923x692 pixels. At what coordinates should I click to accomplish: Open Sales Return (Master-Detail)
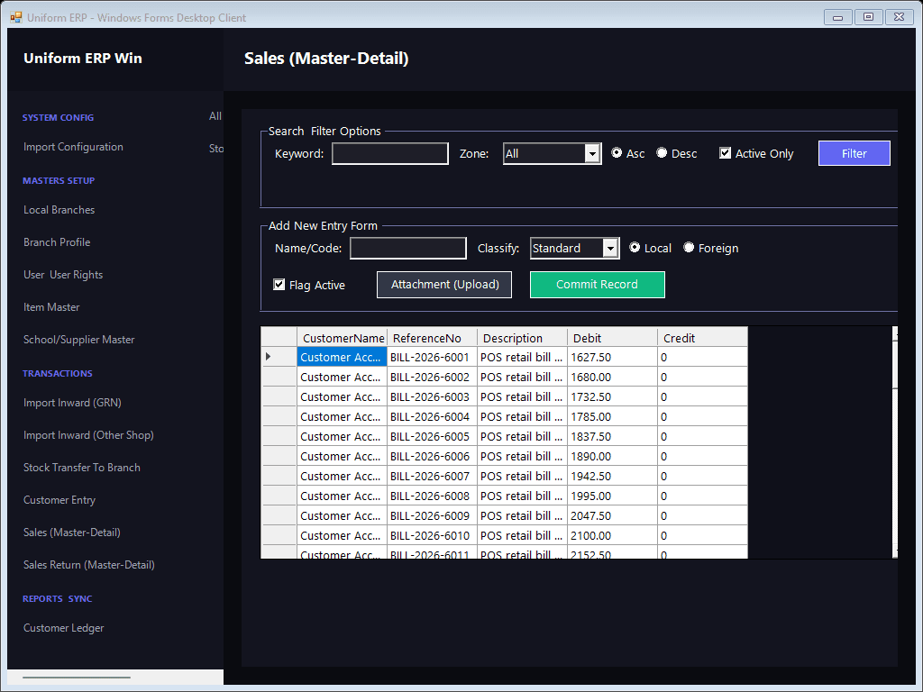[89, 564]
